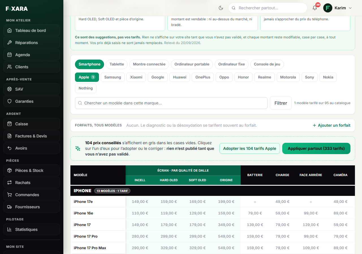Click the Fournisseurs truck icon
The image size is (362, 254).
10,207
